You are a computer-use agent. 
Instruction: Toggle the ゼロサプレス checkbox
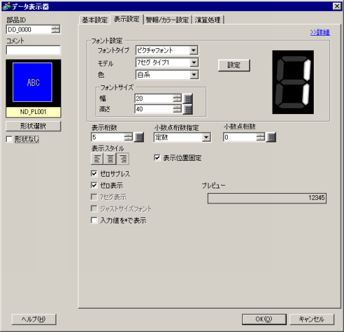coord(94,174)
